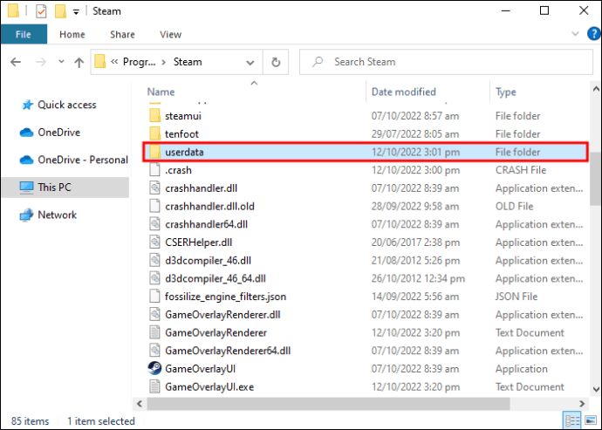Click the Properties quick access icon
This screenshot has height=430, width=602.
point(41,11)
